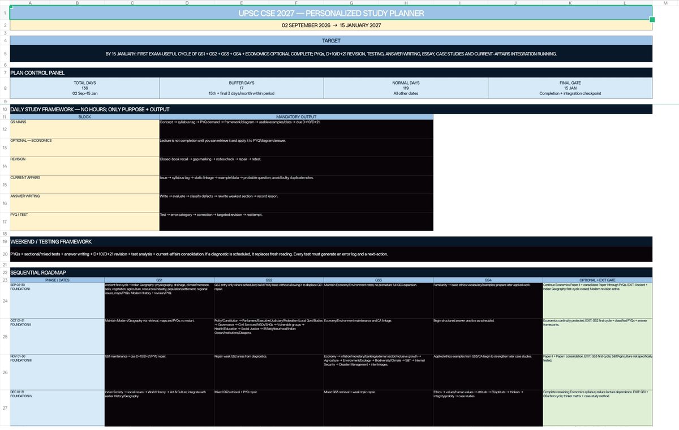Select the 'TARGET' header cell
The image size is (679, 430).
331,41
